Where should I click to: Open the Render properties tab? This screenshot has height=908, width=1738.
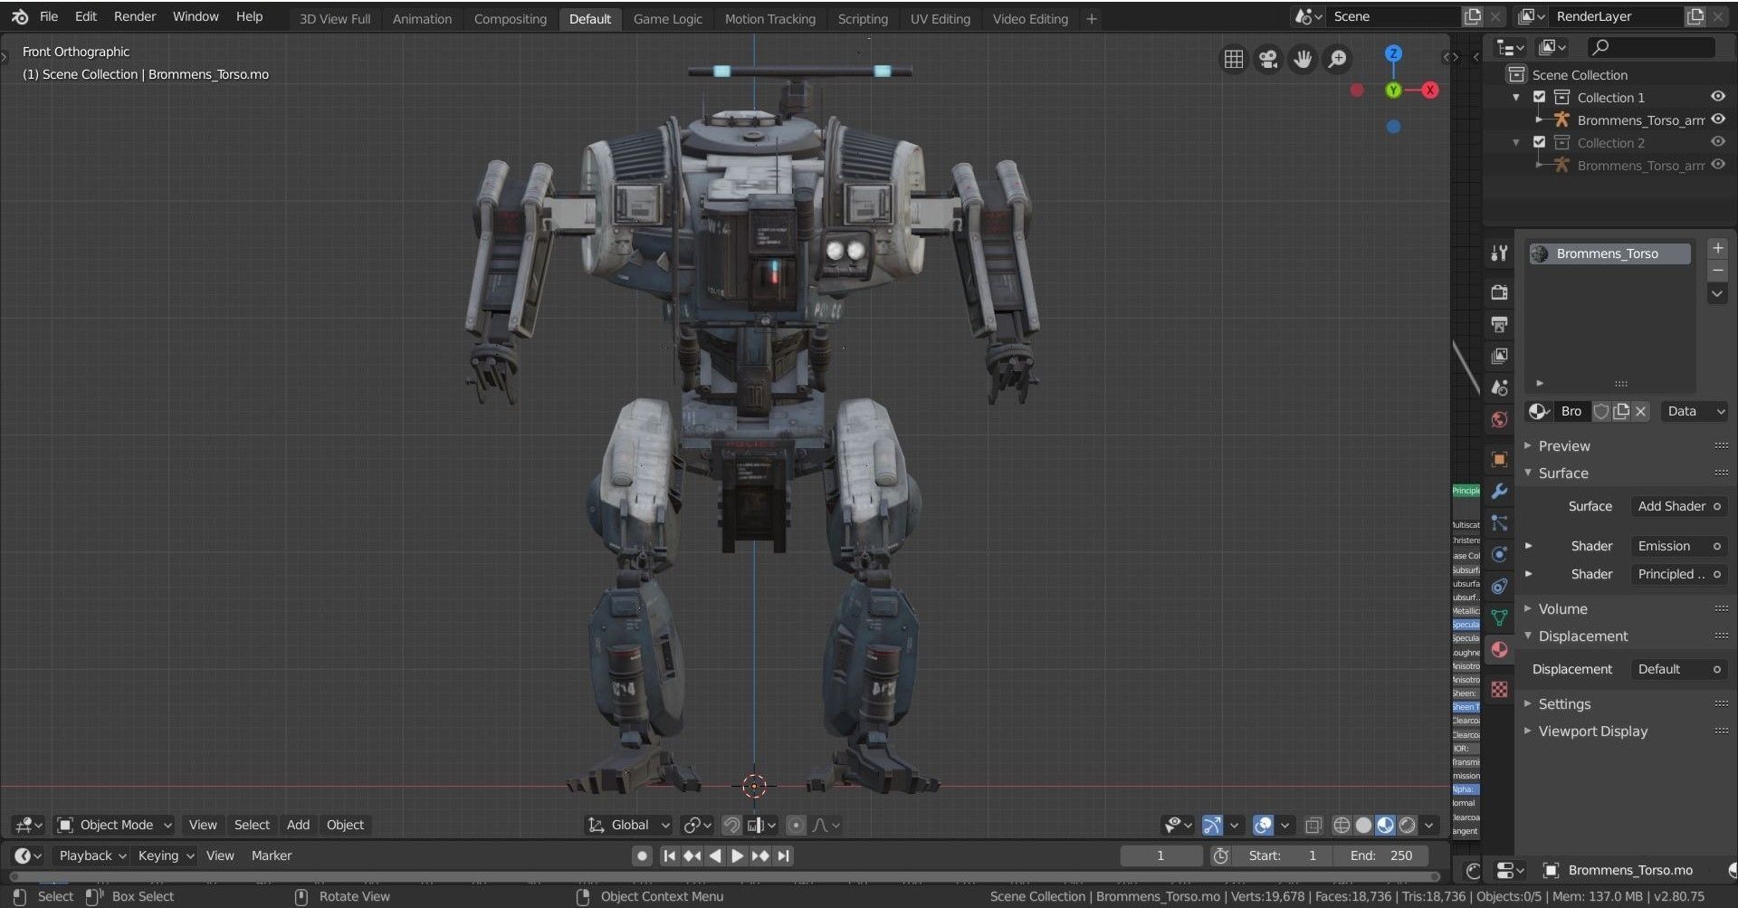pos(1499,292)
